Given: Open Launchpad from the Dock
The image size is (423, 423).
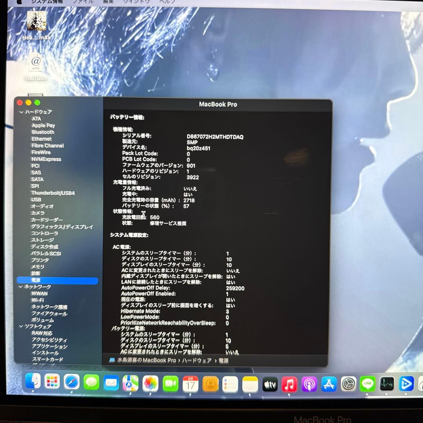Looking at the screenshot, I should coord(52,384).
